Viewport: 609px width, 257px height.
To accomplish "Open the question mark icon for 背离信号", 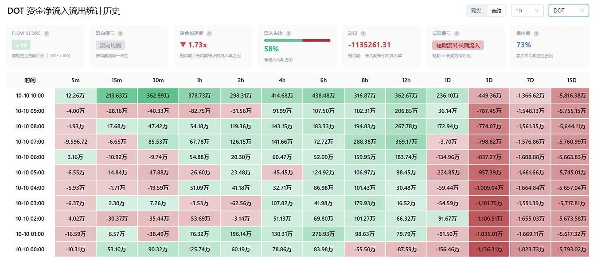I will (458, 34).
